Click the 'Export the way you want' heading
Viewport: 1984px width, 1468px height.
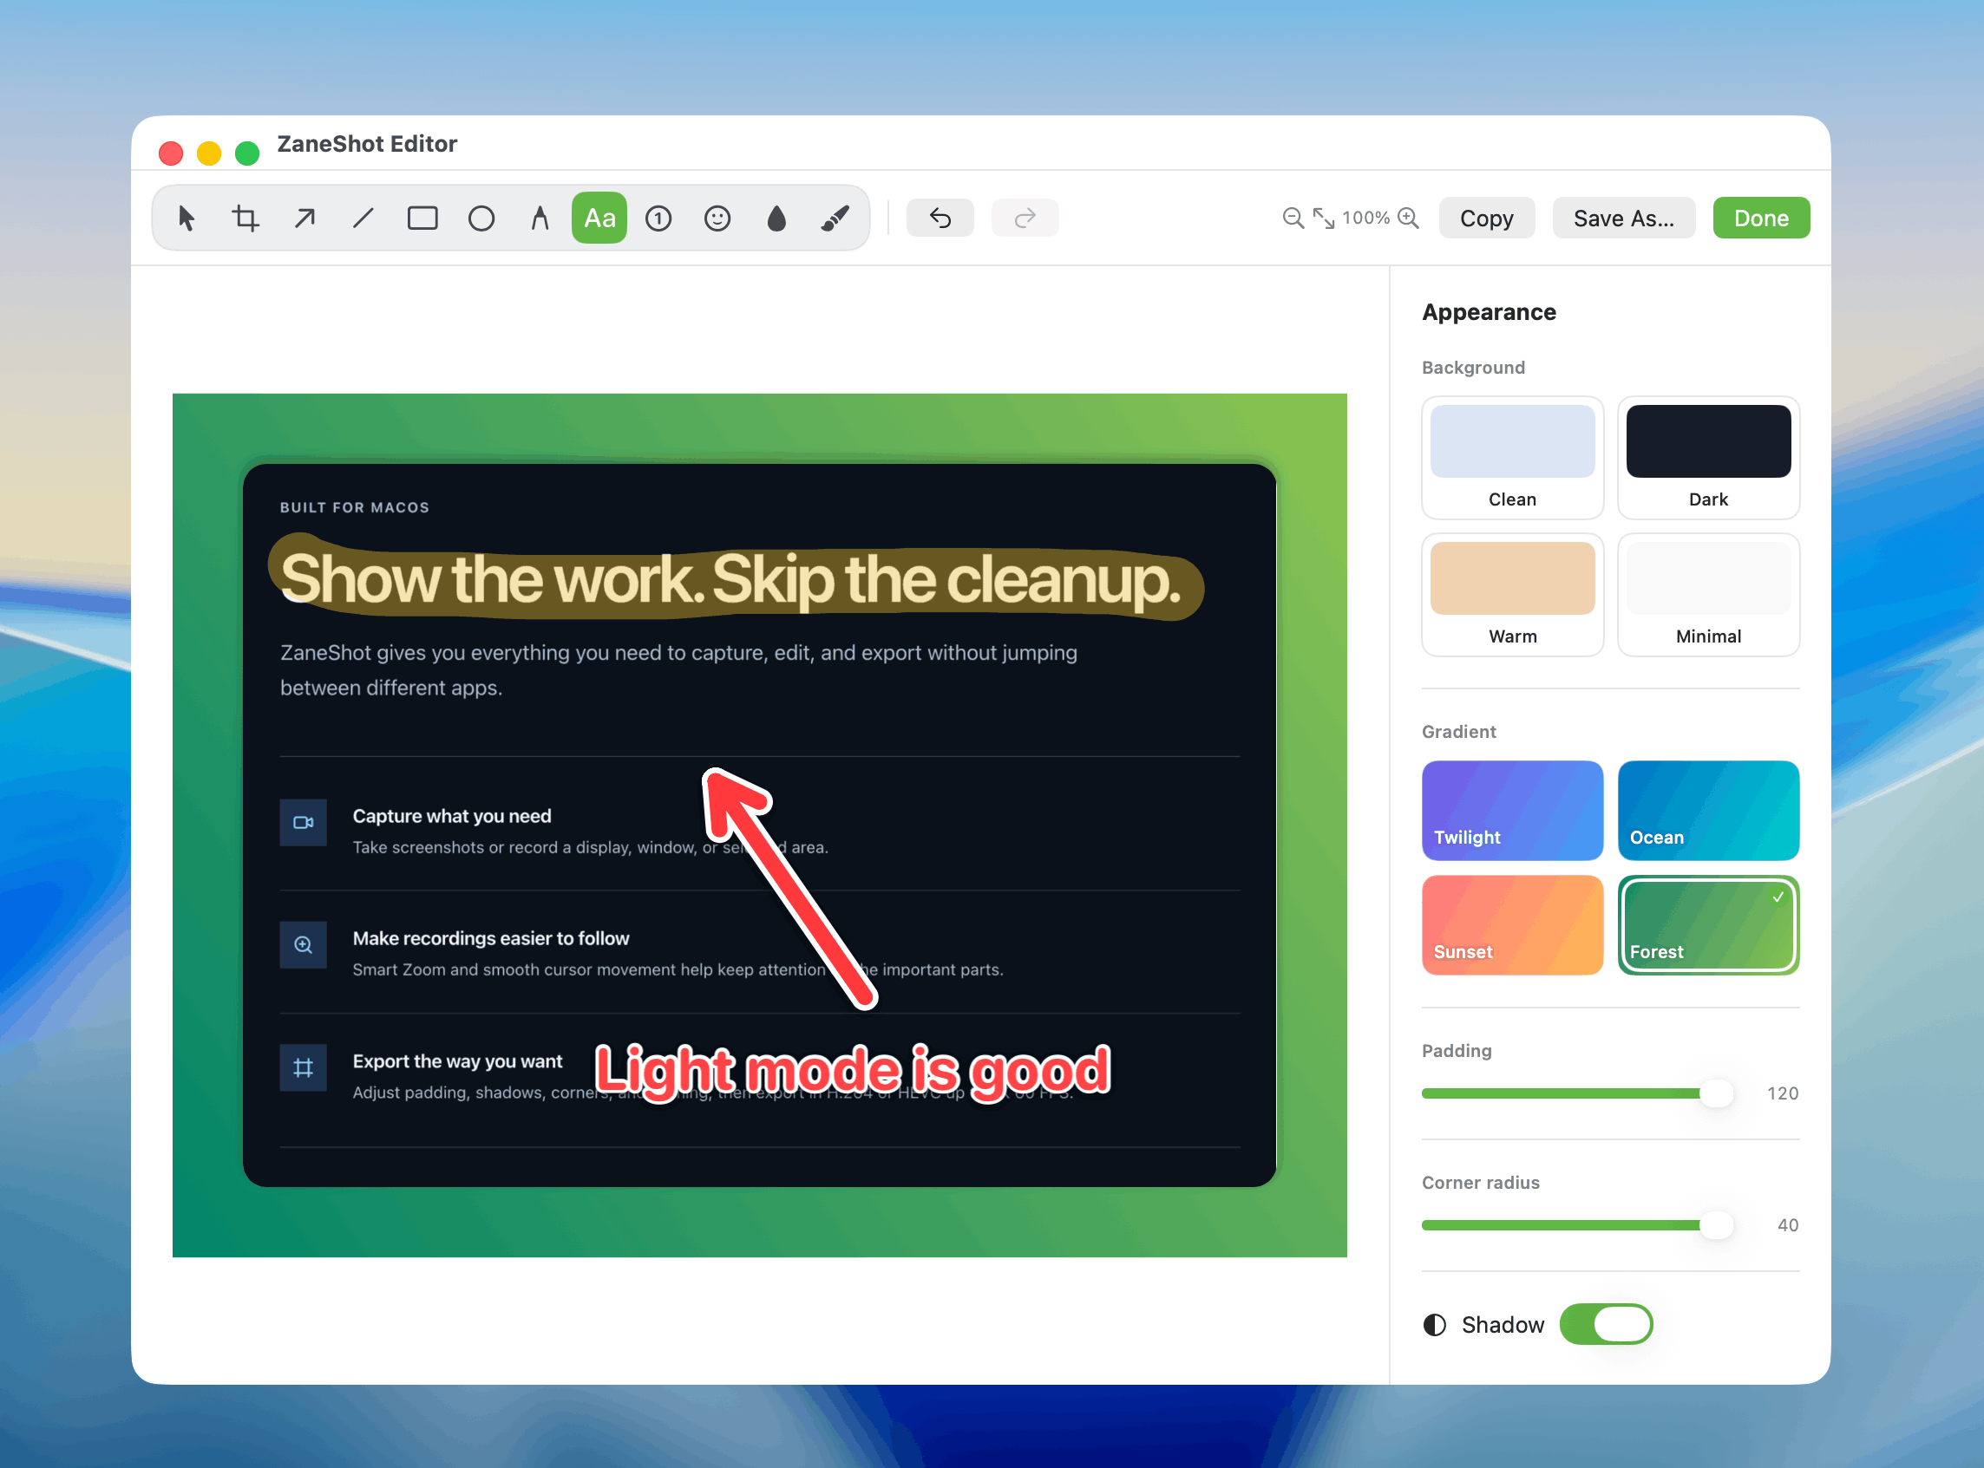[x=457, y=1061]
